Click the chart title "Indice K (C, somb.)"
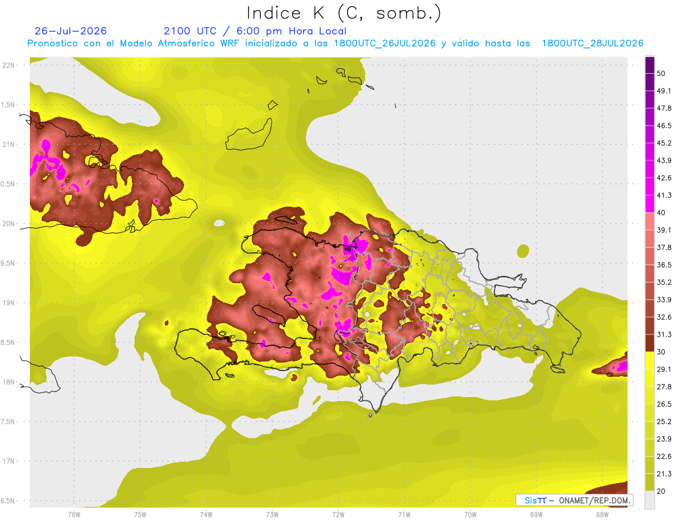 click(344, 13)
